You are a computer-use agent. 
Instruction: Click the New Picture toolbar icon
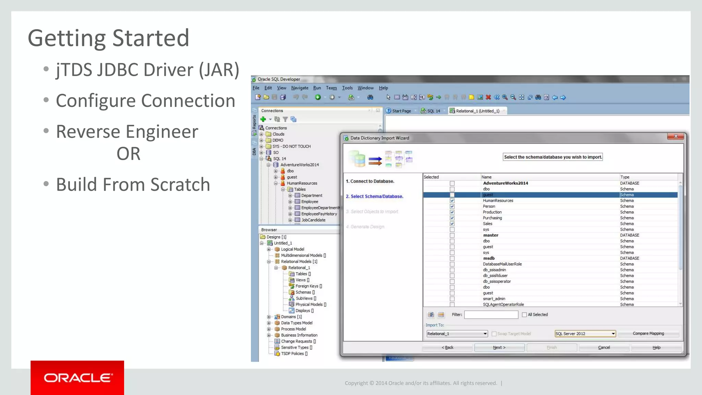[x=480, y=97]
